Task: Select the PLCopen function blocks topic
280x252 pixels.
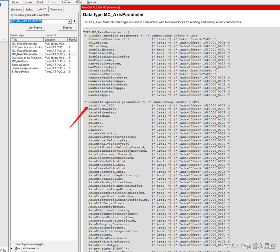Action: pos(44,47)
